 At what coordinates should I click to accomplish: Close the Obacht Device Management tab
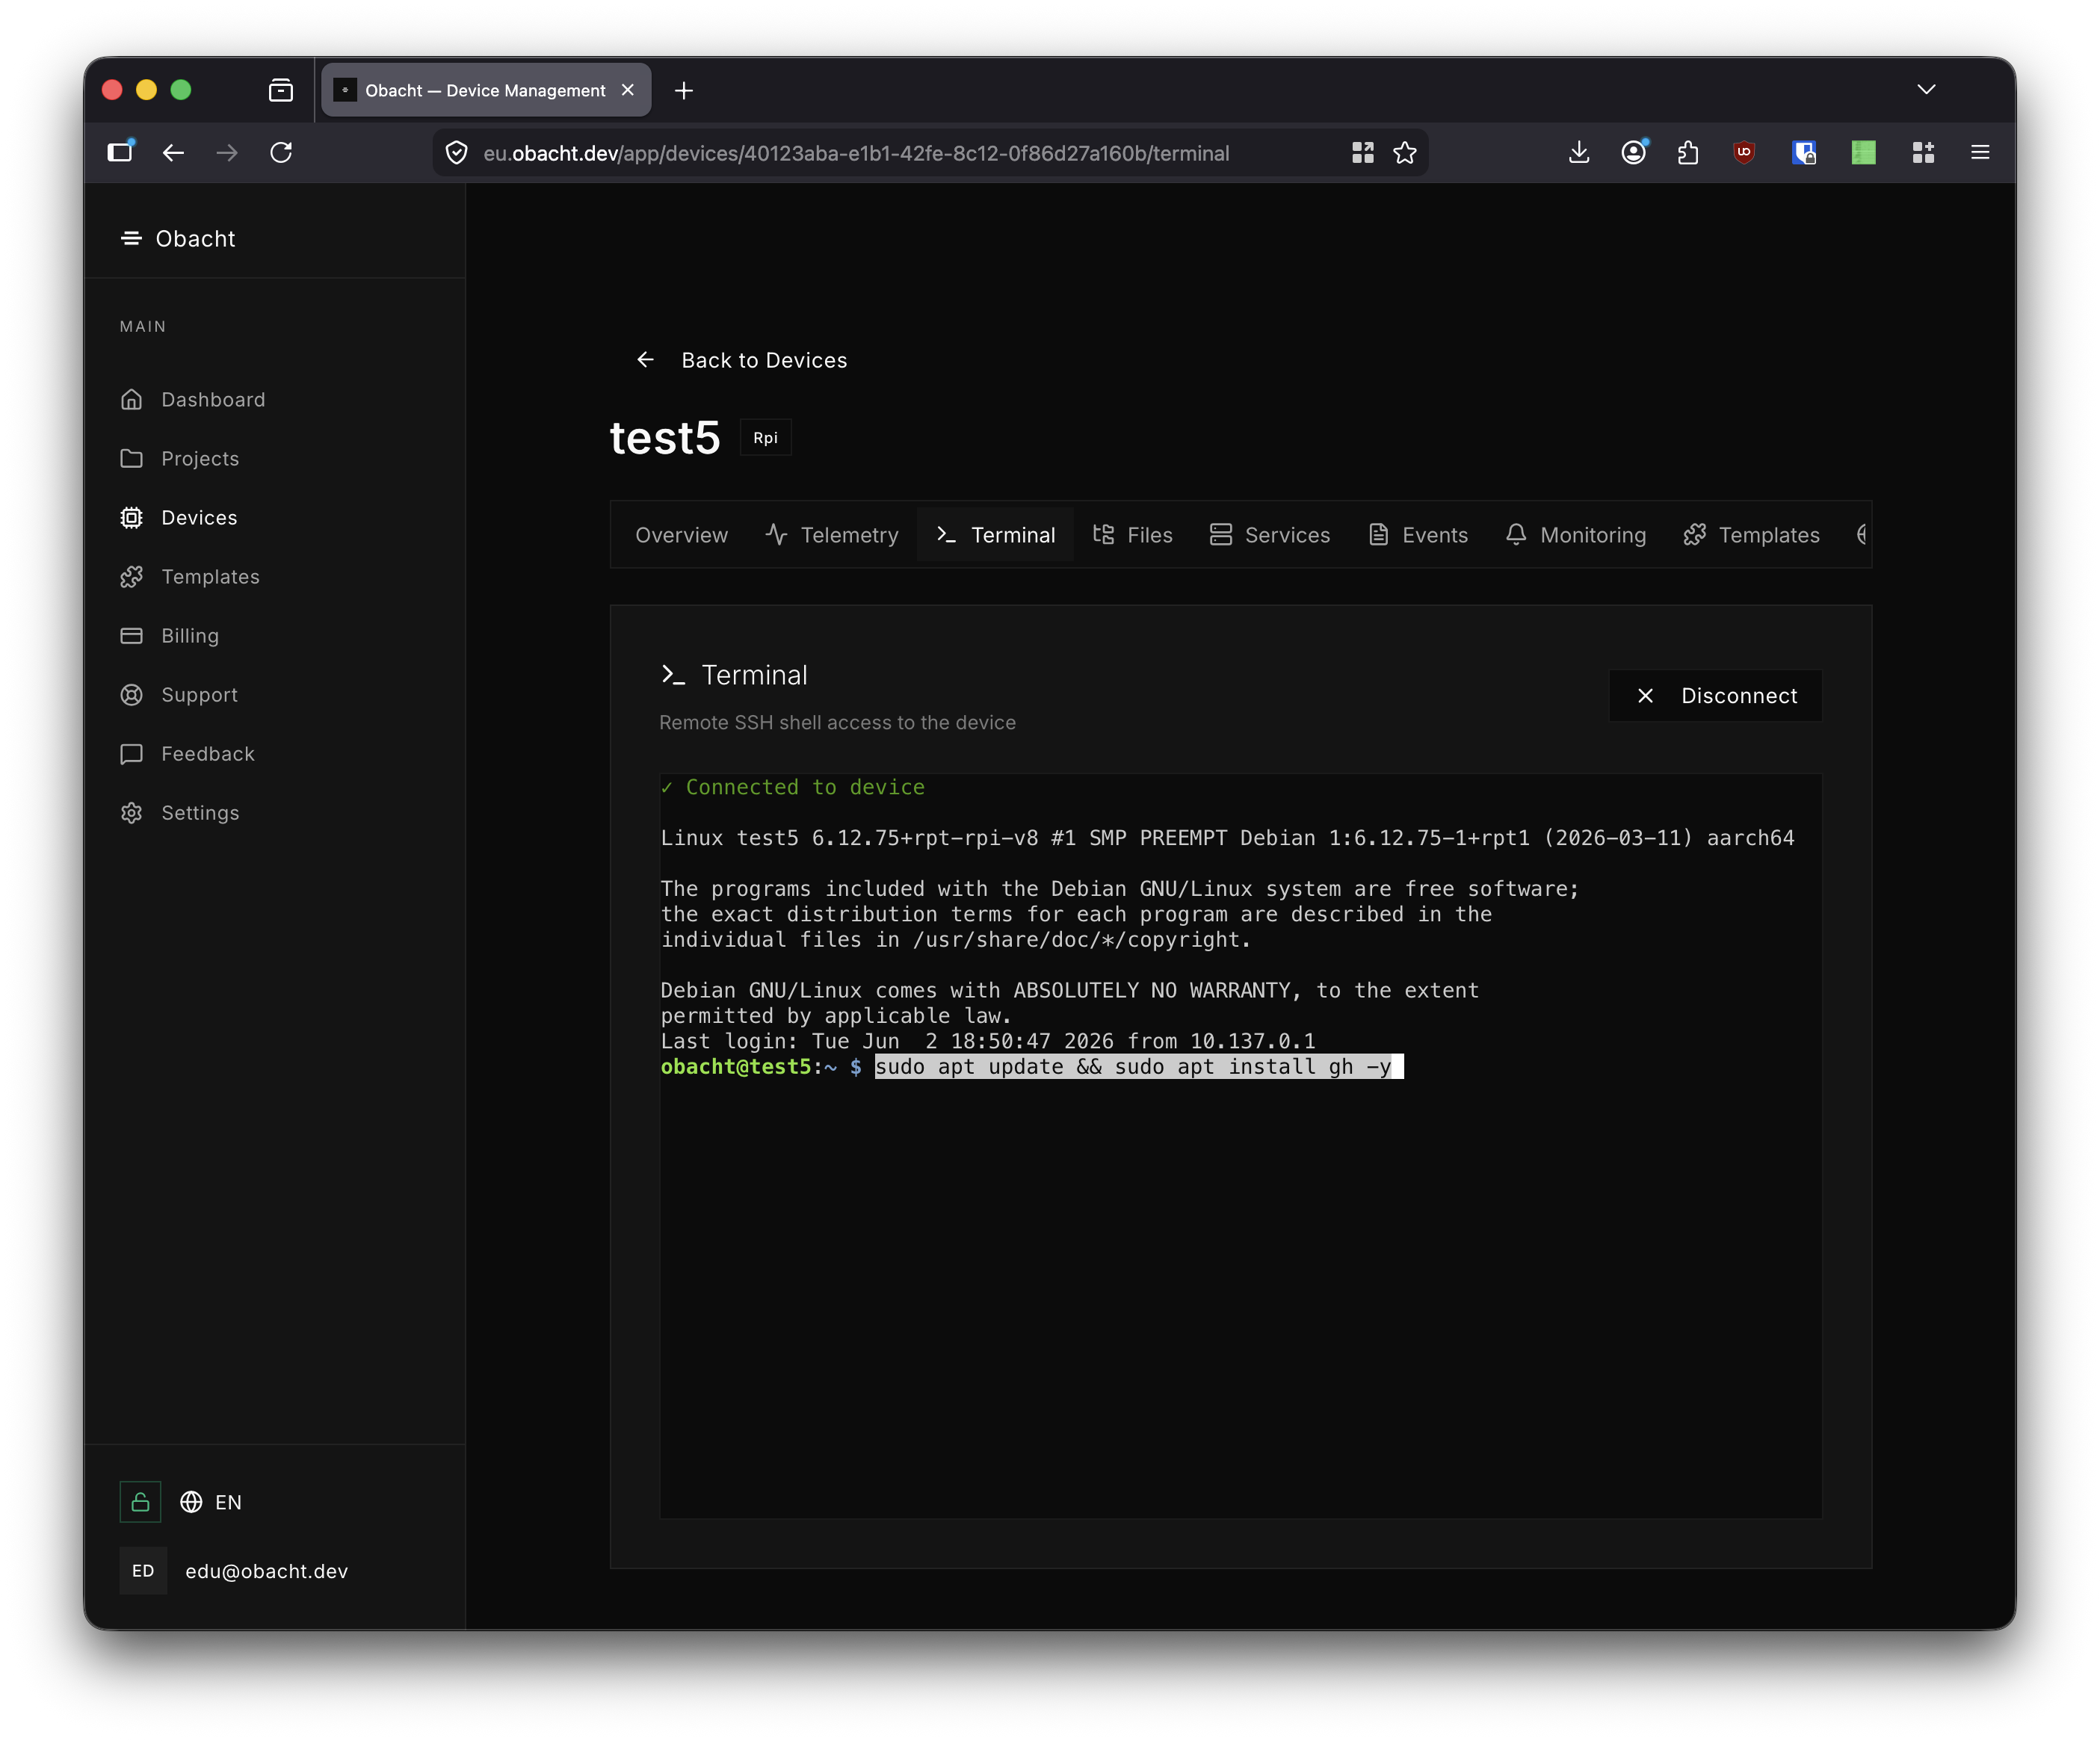click(x=628, y=90)
